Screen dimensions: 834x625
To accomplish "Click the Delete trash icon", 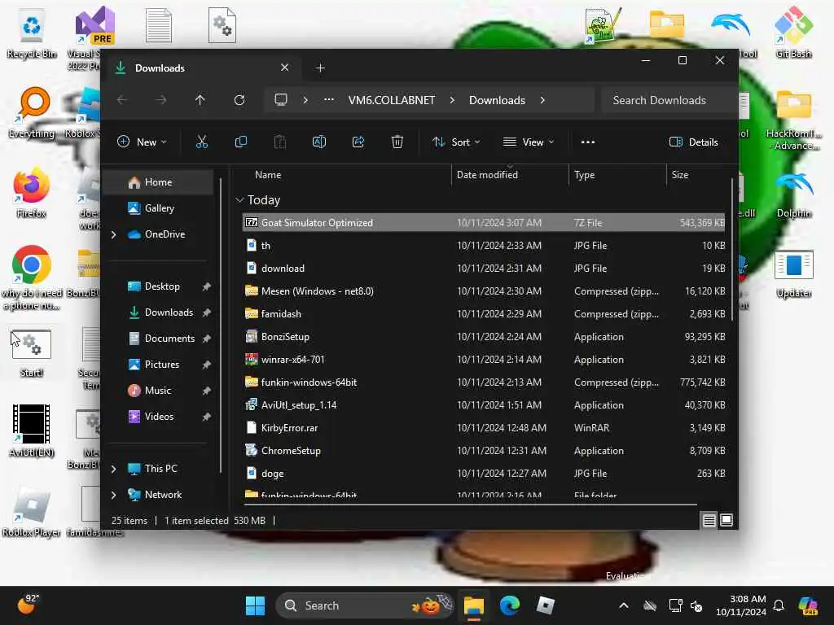I will click(397, 142).
